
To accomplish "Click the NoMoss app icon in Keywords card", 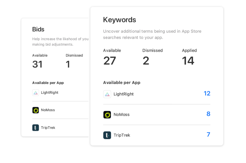I will 107,115.
